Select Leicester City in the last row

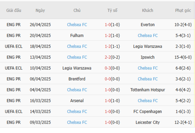coord(148,123)
